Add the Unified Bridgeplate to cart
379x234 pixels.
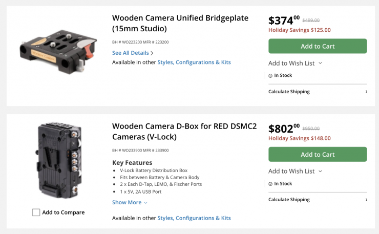[x=318, y=46]
